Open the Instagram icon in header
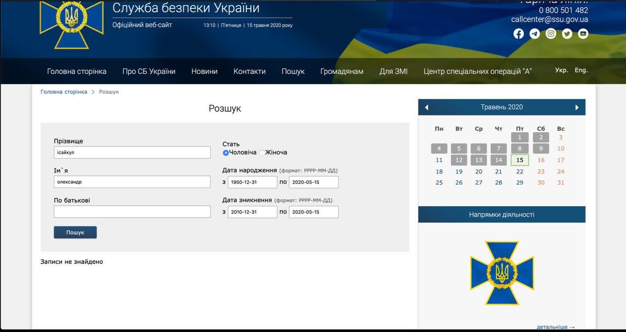Viewport: 626px width, 332px height. [551, 34]
